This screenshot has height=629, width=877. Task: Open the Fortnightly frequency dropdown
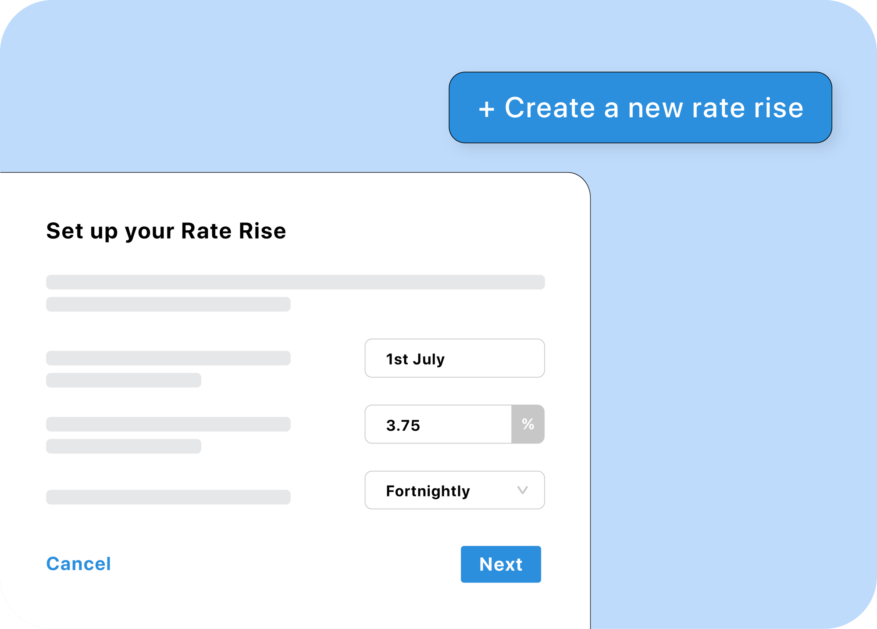pyautogui.click(x=455, y=490)
